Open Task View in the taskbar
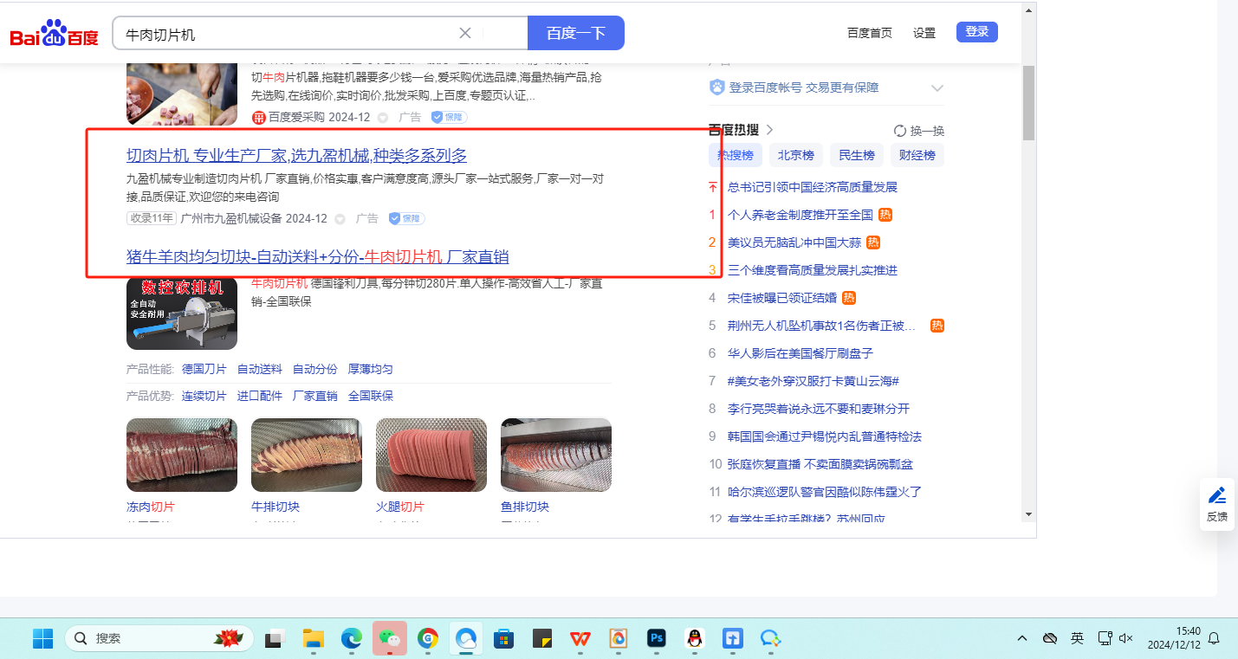The width and height of the screenshot is (1238, 659). 275,639
